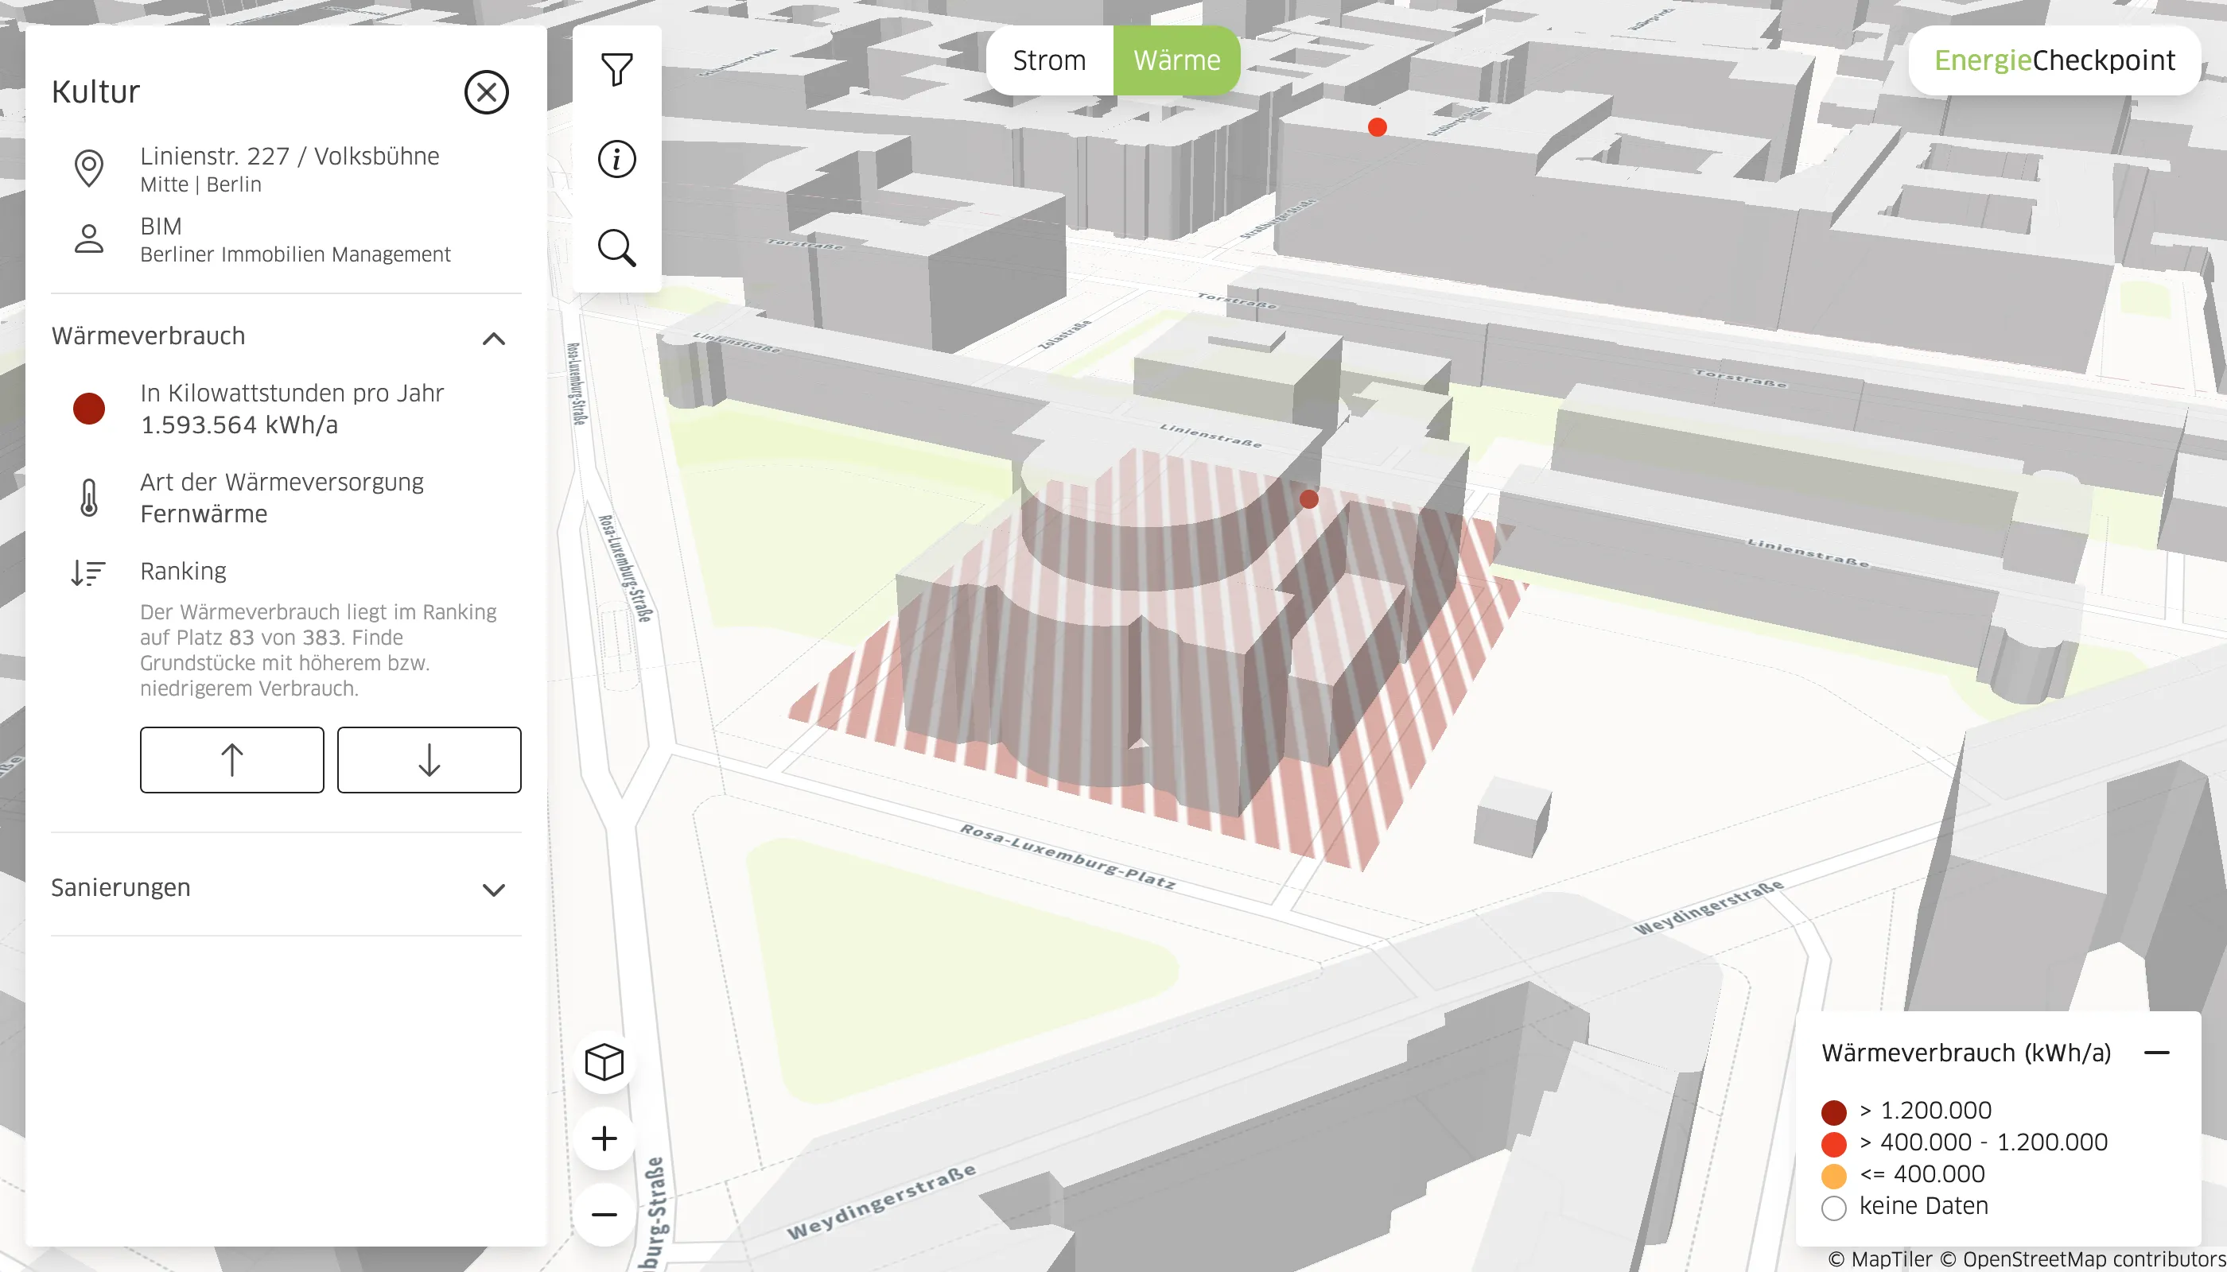Show property with lower consumption via down arrow
The height and width of the screenshot is (1272, 2227).
tap(428, 759)
